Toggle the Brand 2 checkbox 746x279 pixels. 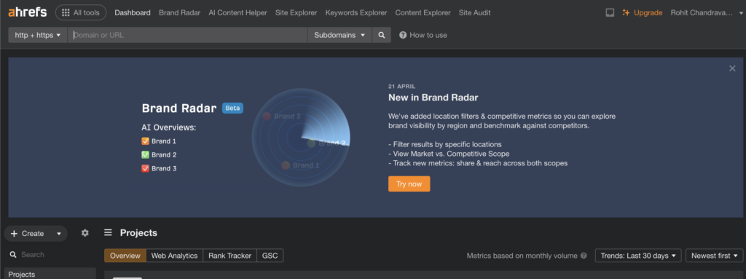tap(146, 154)
